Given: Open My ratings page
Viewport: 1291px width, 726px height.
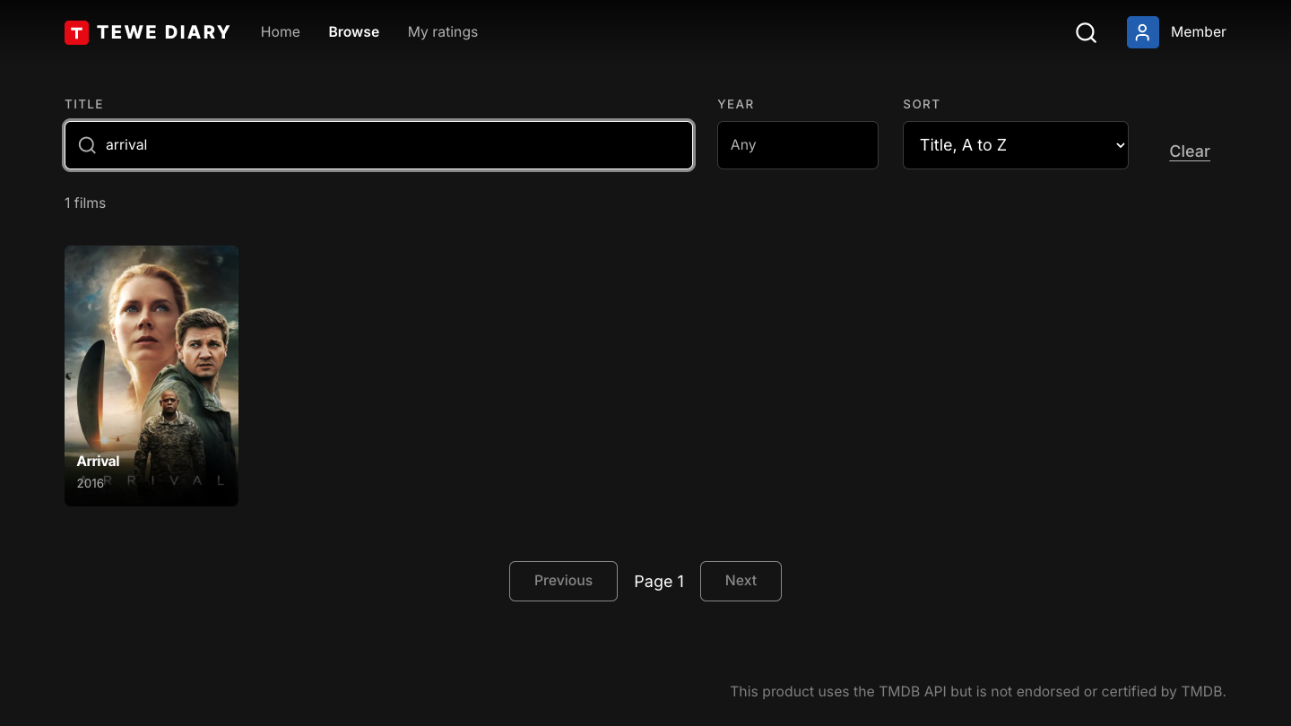Looking at the screenshot, I should click(442, 32).
